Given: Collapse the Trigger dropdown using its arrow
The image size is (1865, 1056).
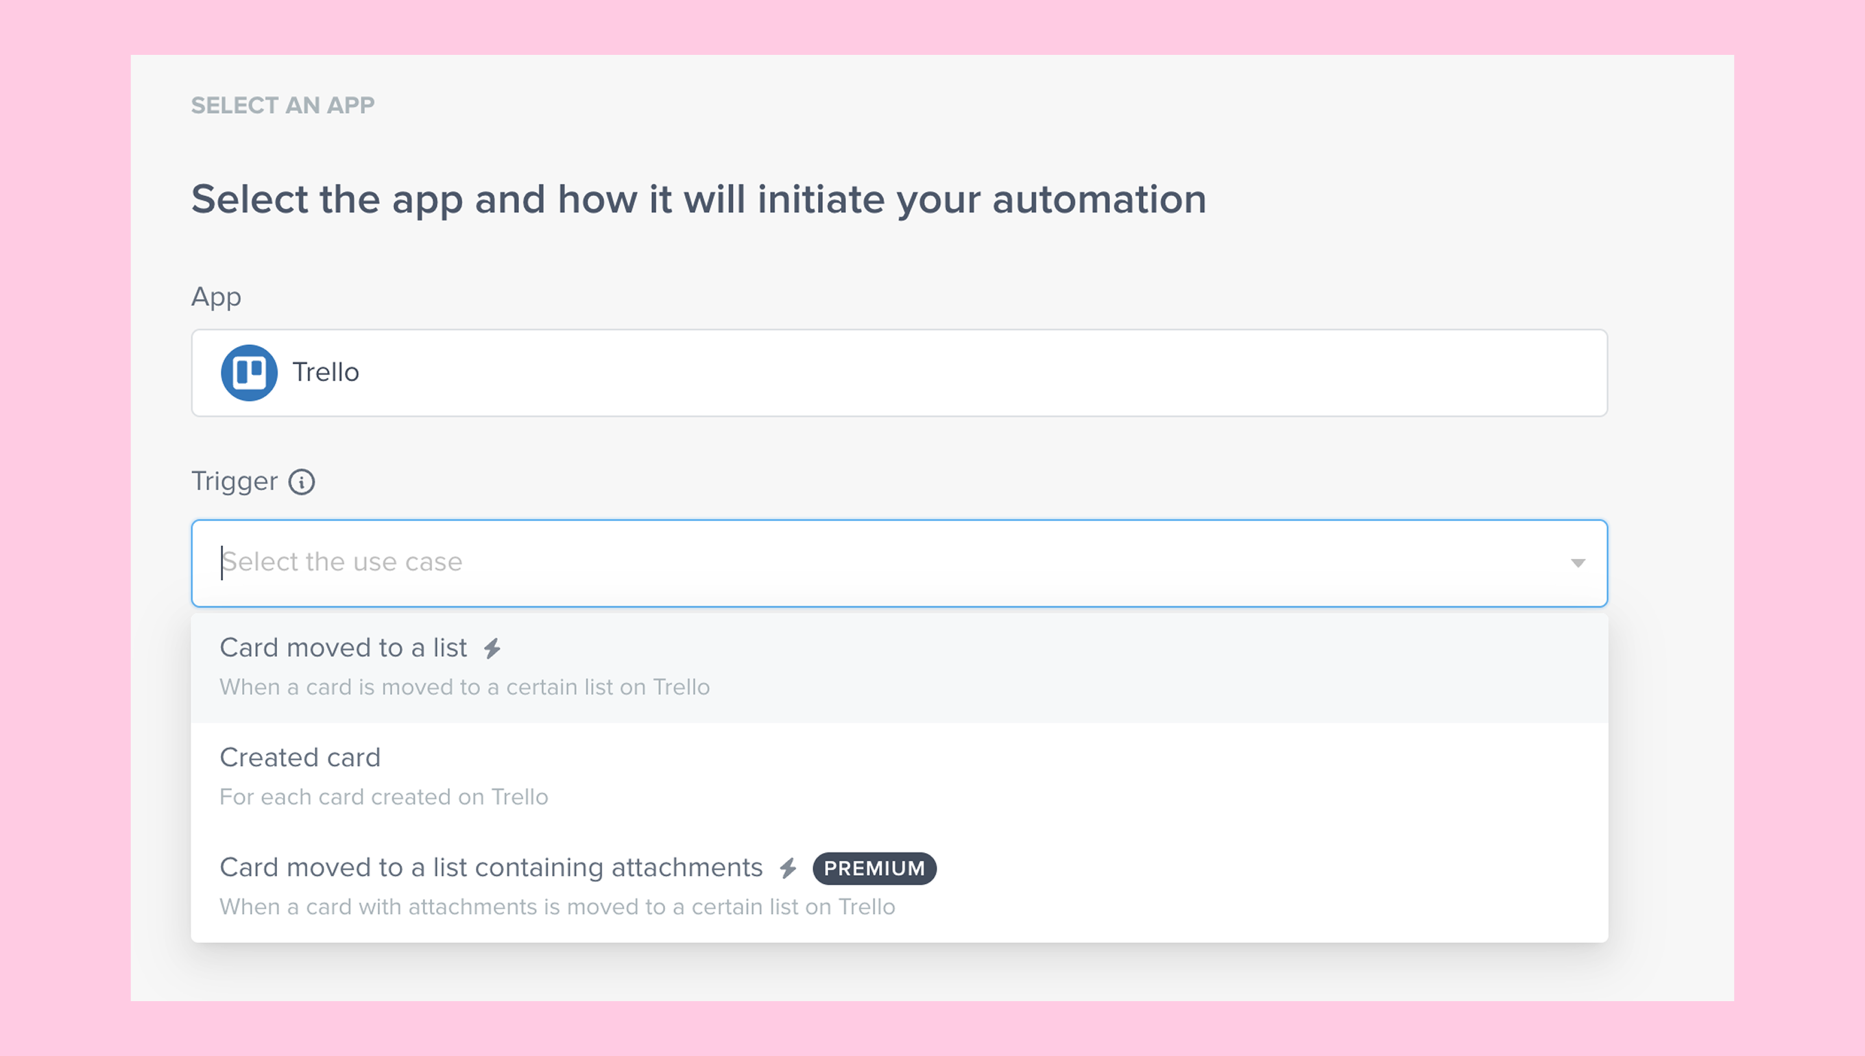Looking at the screenshot, I should pos(1577,564).
